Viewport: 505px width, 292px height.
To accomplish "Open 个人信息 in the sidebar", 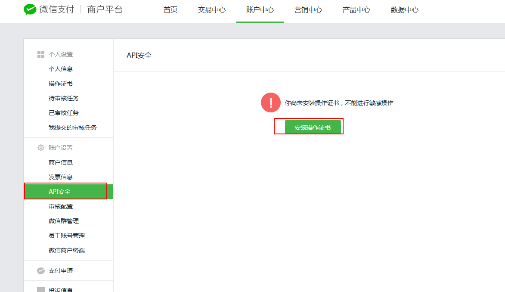I will [61, 69].
